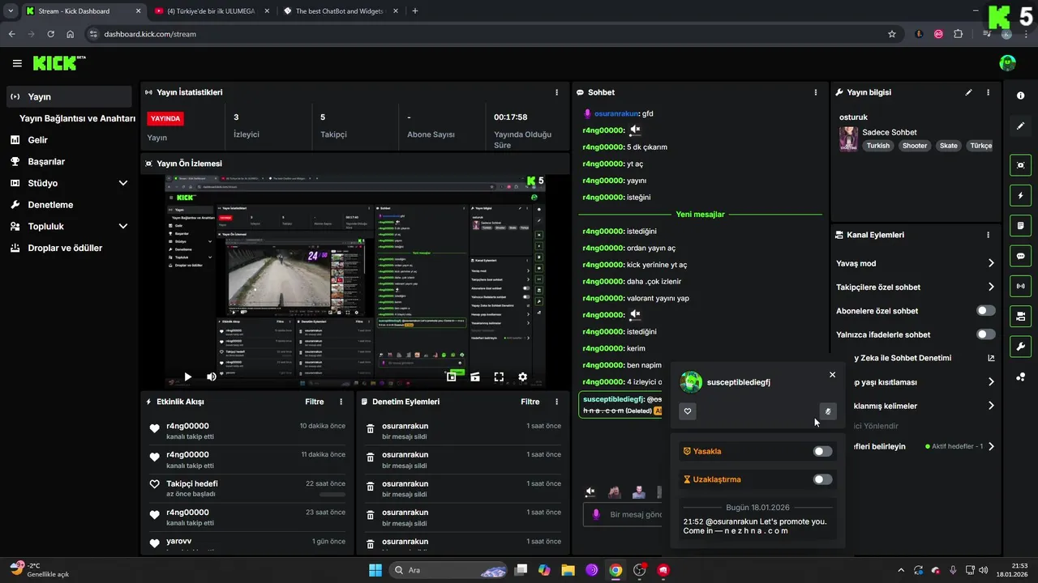The width and height of the screenshot is (1038, 583).
Task: Bookmark this page with the star icon
Action: tap(892, 34)
